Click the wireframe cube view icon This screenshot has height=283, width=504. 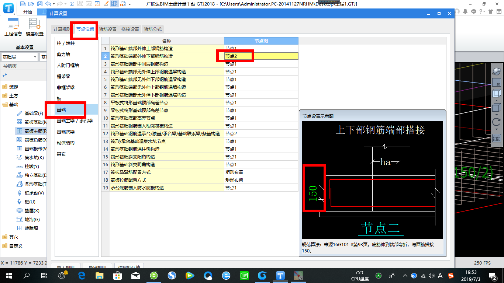click(x=497, y=94)
